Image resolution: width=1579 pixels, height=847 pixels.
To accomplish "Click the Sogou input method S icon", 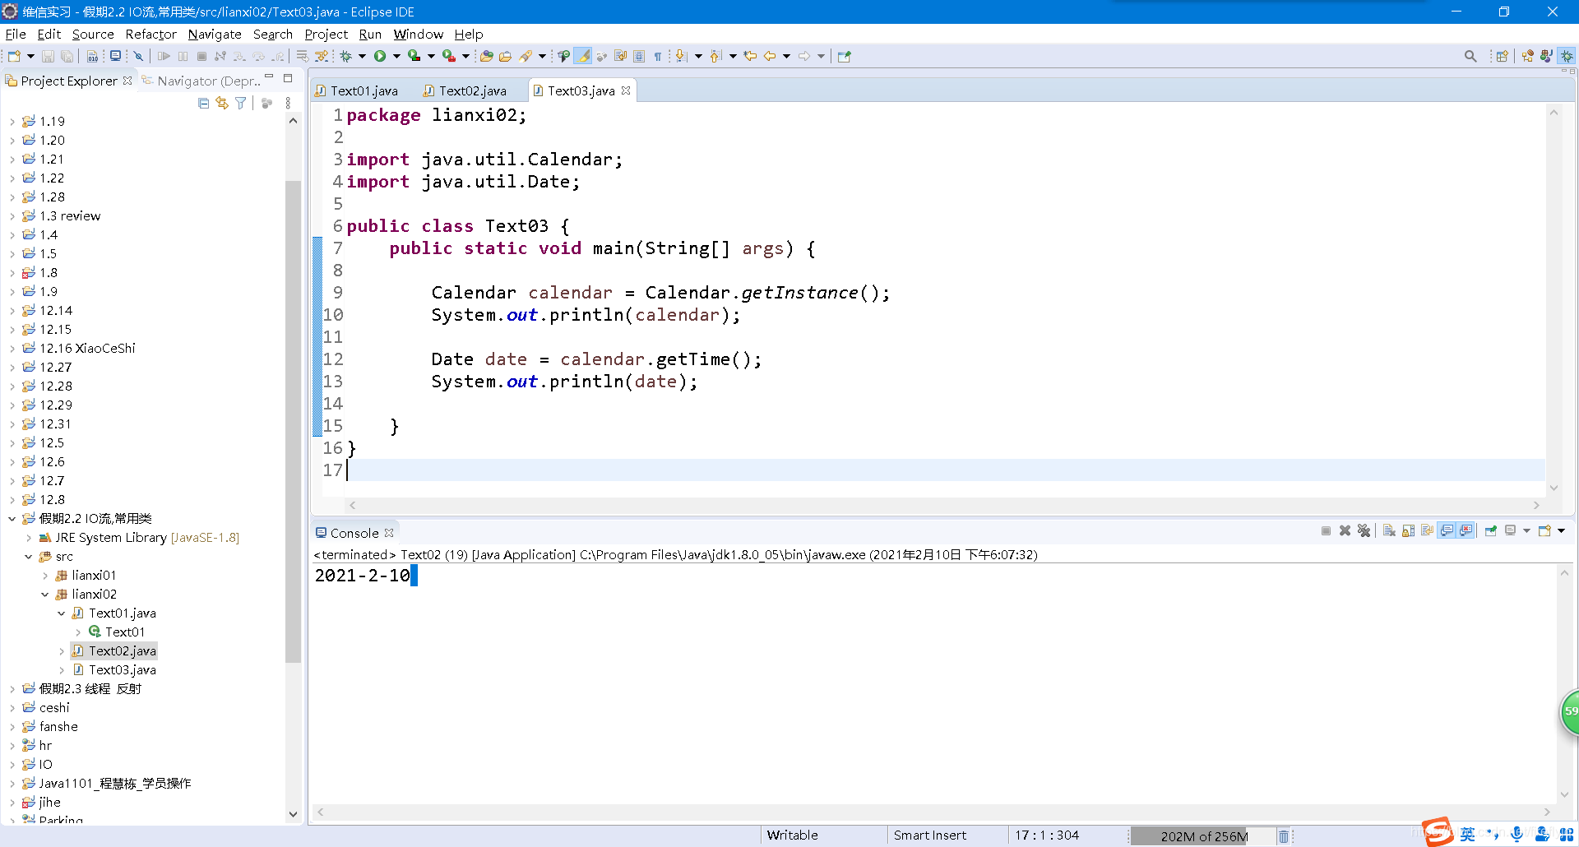I will click(x=1438, y=832).
